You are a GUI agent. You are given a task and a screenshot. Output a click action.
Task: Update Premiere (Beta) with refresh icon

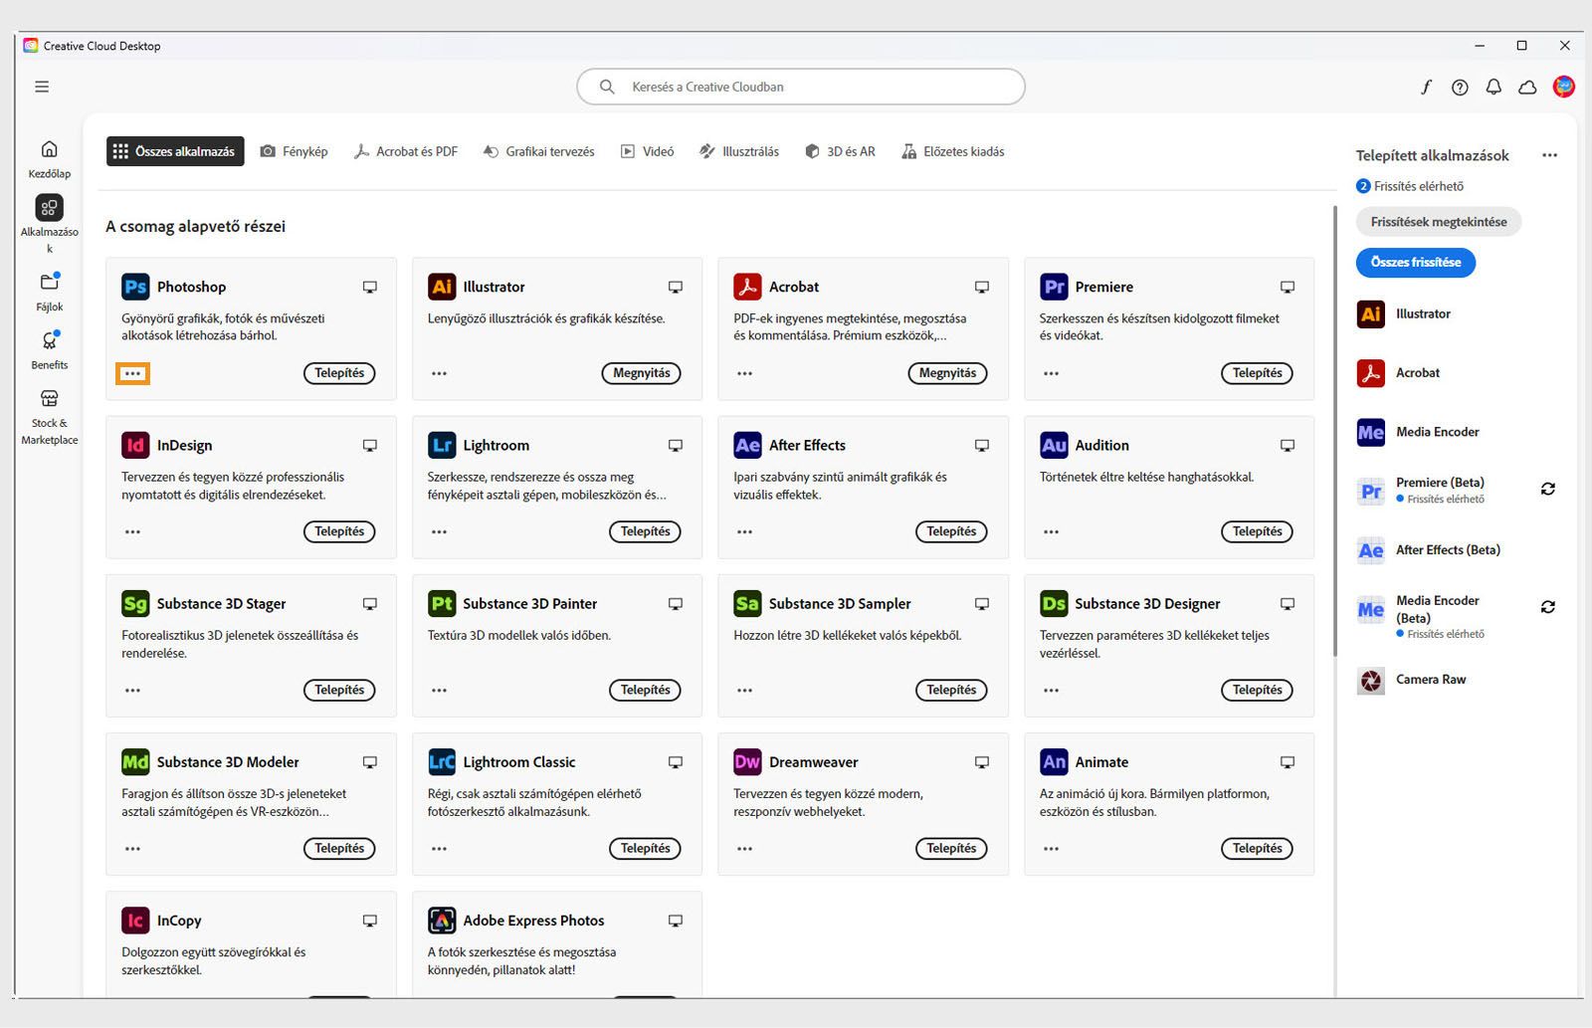click(1548, 489)
